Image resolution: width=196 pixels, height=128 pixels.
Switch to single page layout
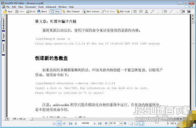pos(54,124)
